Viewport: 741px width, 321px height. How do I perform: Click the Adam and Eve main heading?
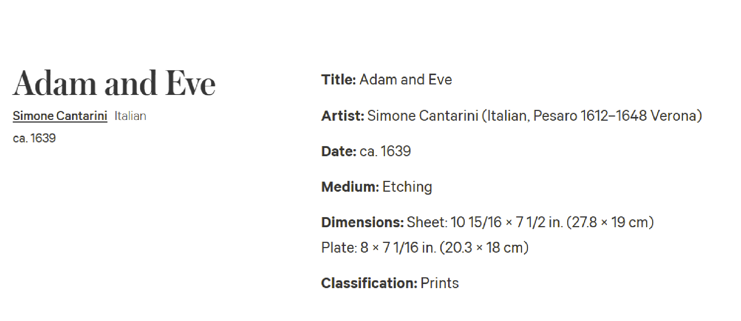114,83
